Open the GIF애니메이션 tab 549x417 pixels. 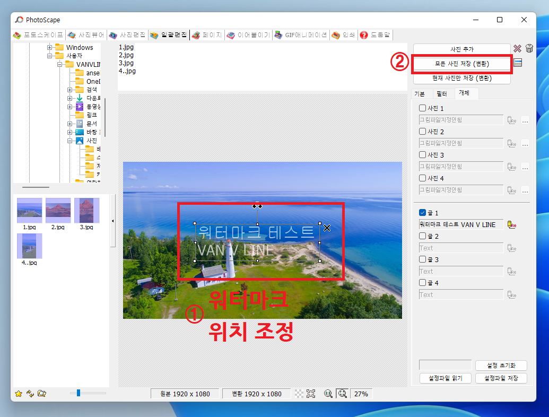coord(301,35)
